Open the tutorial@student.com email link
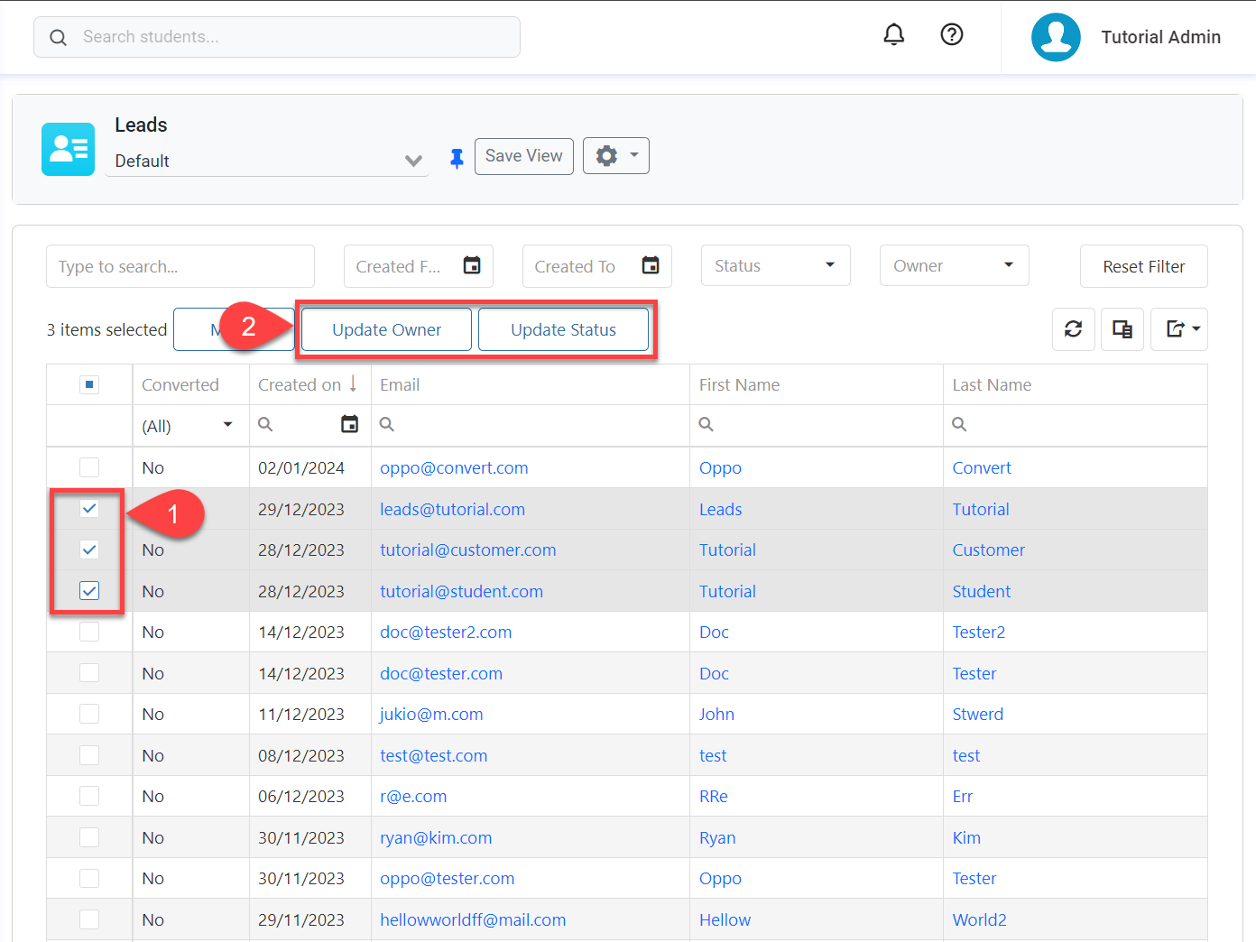The width and height of the screenshot is (1256, 942). pyautogui.click(x=461, y=591)
